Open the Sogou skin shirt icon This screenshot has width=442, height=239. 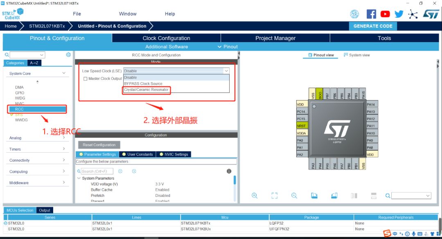(x=432, y=234)
